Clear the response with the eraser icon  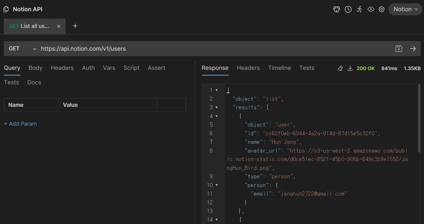pos(340,68)
